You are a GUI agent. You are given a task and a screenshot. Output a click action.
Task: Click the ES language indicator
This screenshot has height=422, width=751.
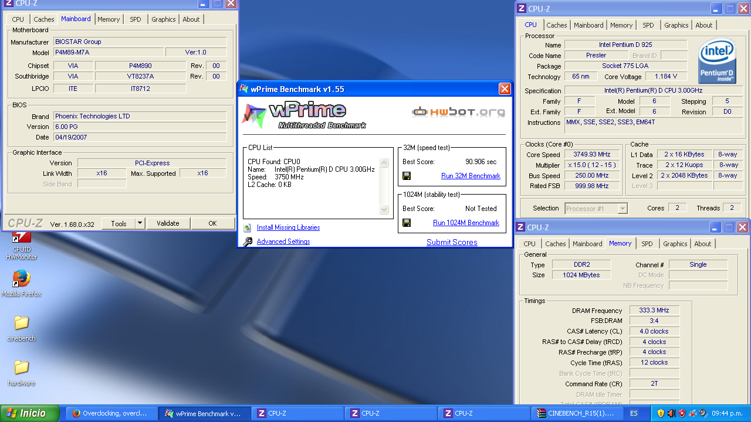pyautogui.click(x=634, y=413)
